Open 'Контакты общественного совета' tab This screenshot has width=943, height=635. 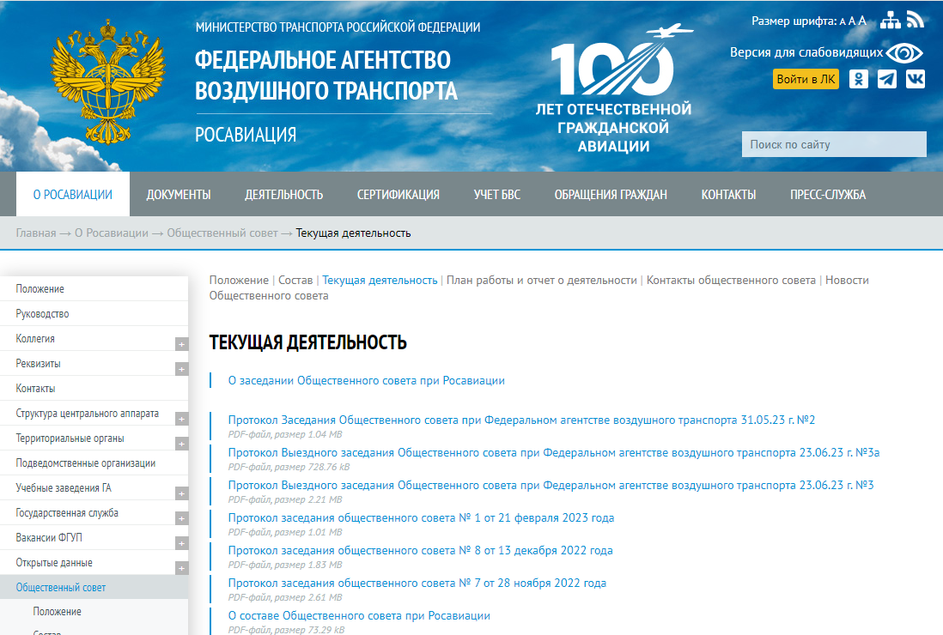(731, 280)
